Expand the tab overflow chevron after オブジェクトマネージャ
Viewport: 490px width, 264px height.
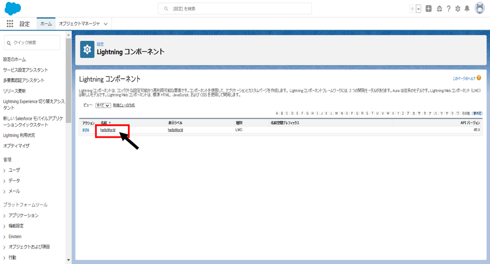pyautogui.click(x=106, y=24)
